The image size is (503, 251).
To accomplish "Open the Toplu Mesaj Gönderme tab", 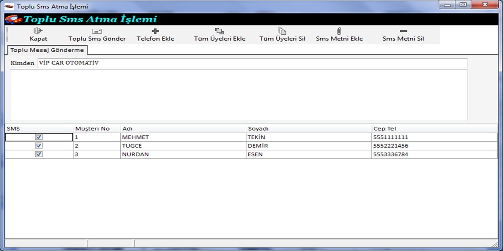I will 47,50.
